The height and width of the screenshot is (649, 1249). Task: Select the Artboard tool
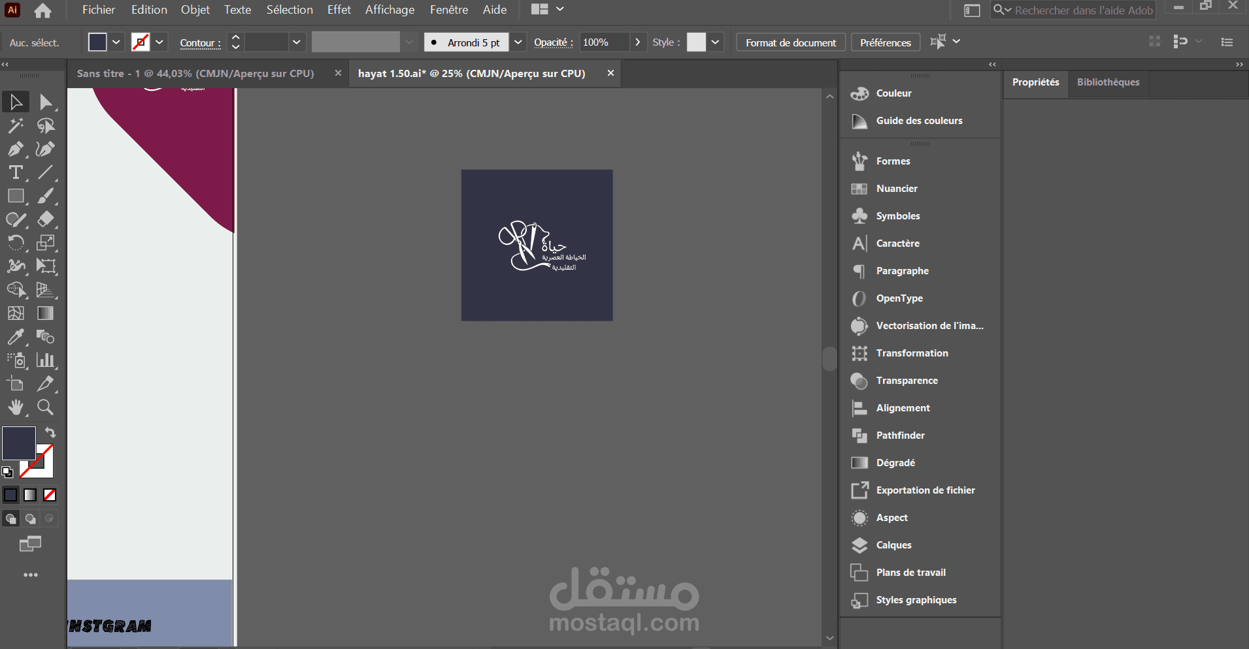(x=16, y=384)
